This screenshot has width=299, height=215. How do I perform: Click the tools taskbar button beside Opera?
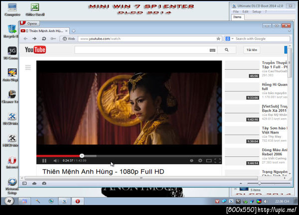(x=64, y=201)
